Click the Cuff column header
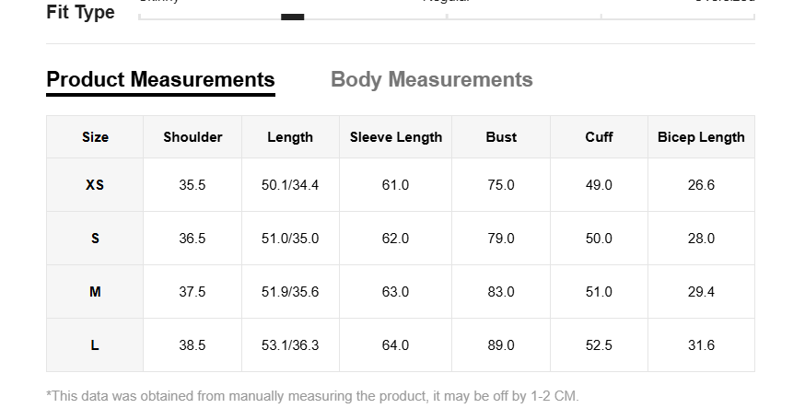The width and height of the screenshot is (805, 420). pyautogui.click(x=599, y=137)
